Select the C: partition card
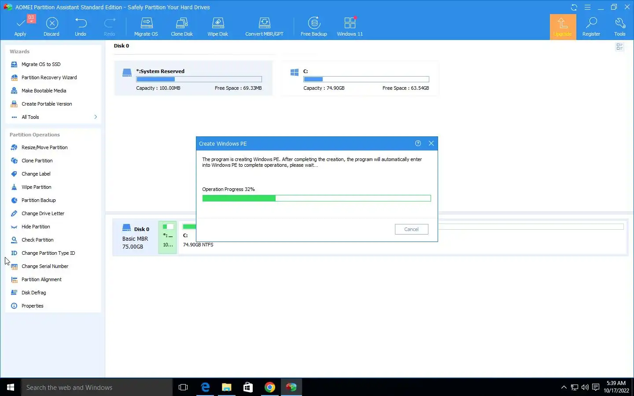 tap(360, 78)
